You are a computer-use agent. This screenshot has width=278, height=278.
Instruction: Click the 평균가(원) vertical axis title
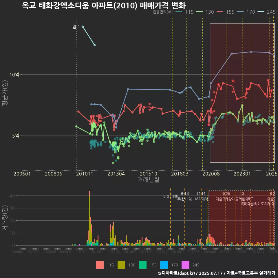pyautogui.click(x=5, y=93)
